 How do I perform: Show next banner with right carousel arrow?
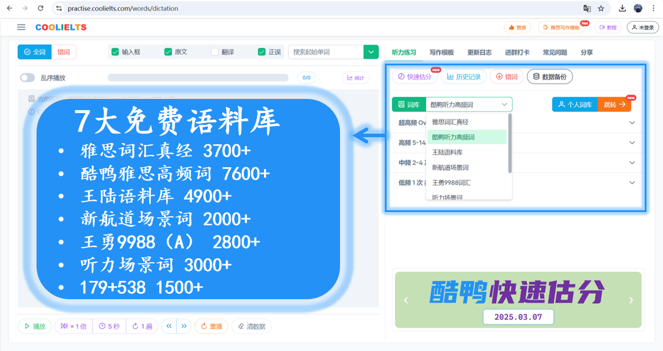point(631,300)
